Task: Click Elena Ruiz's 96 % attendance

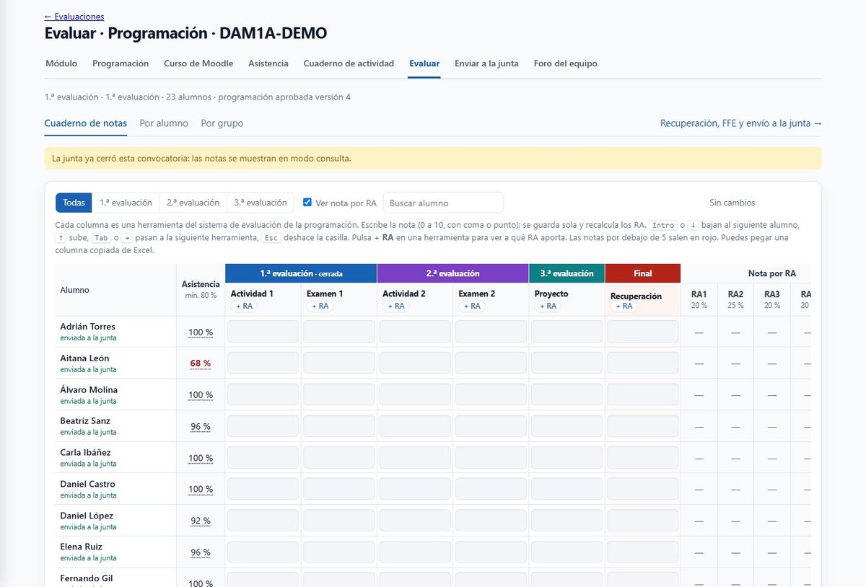Action: point(201,553)
